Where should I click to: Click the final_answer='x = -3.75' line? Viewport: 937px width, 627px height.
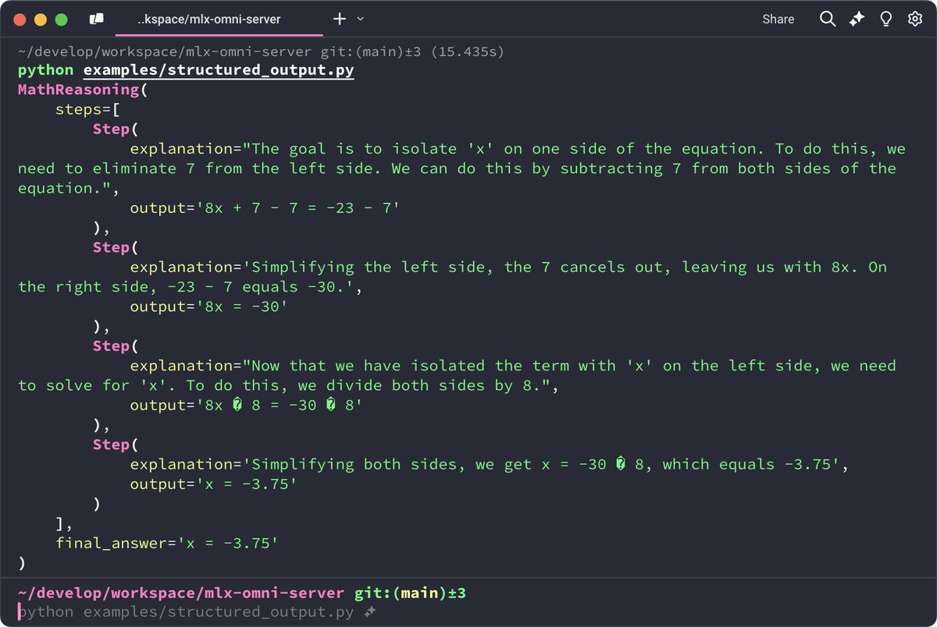[x=167, y=543]
